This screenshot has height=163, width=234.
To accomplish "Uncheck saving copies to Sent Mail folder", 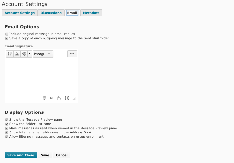I will point(7,38).
